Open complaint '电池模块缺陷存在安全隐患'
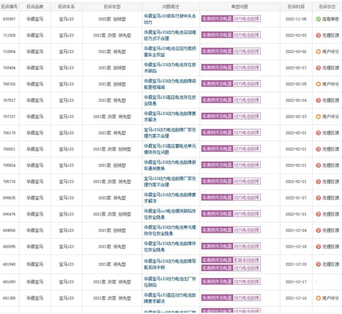Image resolution: width=342 pixels, height=314 pixels. coord(170,214)
